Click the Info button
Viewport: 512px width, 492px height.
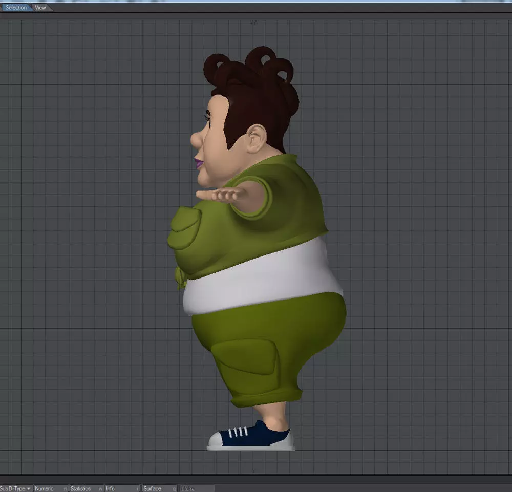tap(122, 488)
